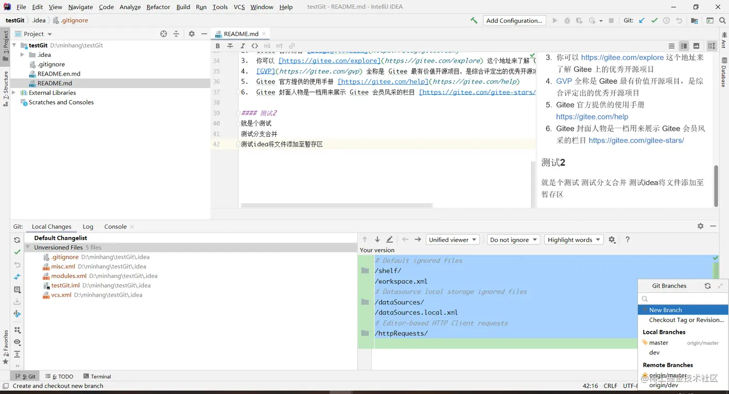Click the Git Branches search field
This screenshot has width=729, height=394.
[683, 299]
